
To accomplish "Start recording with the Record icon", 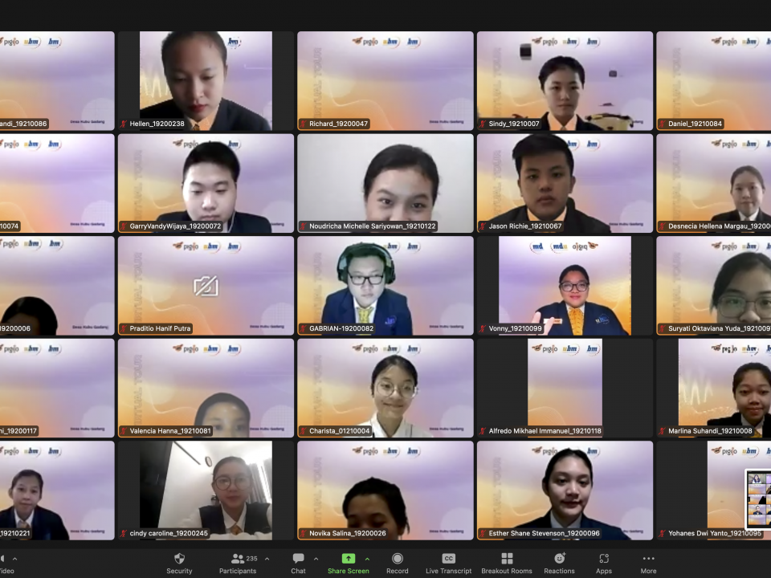I will pos(398,559).
